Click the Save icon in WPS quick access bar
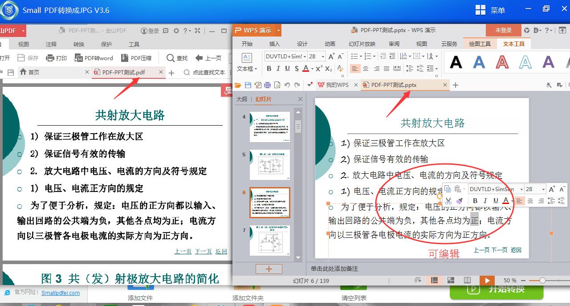Screen dimensions: 570x306 248,85
